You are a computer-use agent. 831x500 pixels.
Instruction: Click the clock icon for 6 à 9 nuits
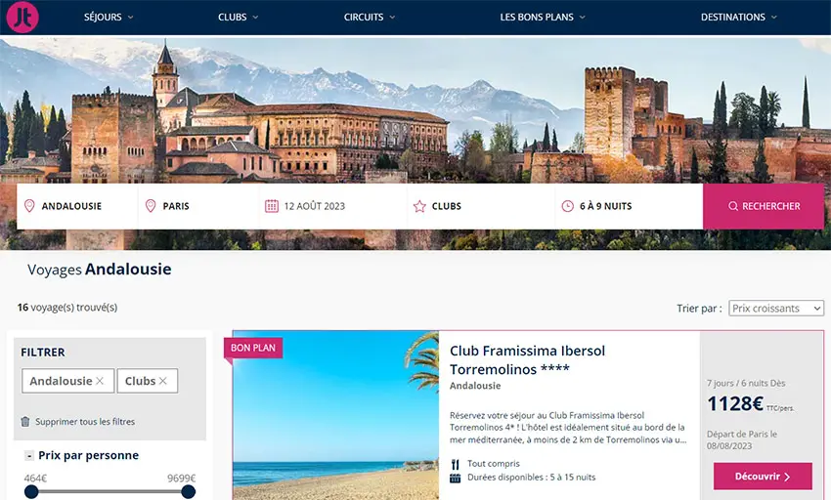567,206
